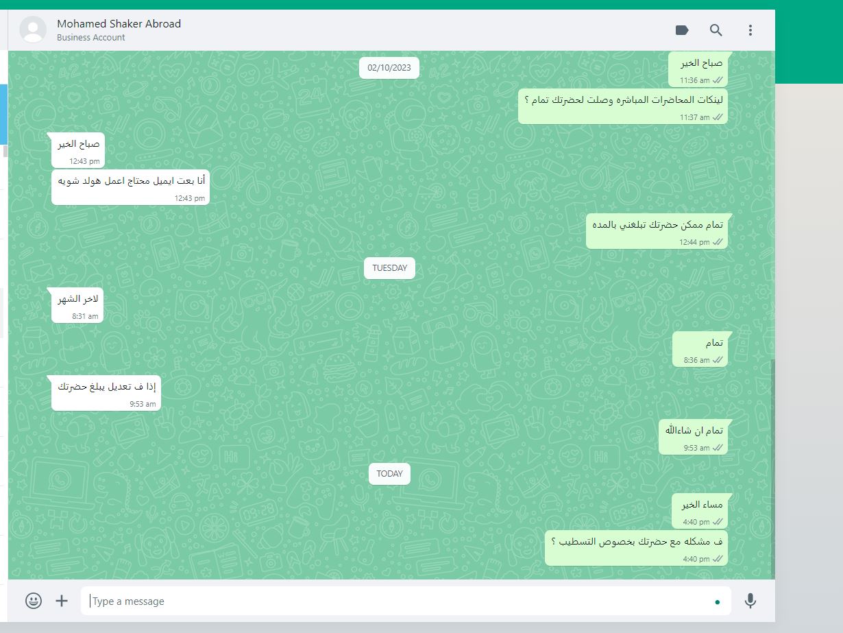Viewport: 843px width, 633px height.
Task: Click the plus attach button
Action: pyautogui.click(x=62, y=601)
